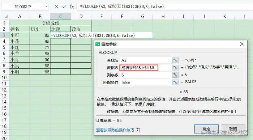
Task: Open the 查看该函数的操作技巧 link
Action: 115,130
